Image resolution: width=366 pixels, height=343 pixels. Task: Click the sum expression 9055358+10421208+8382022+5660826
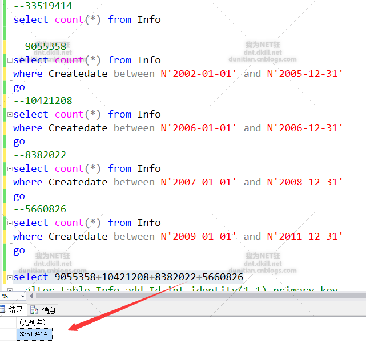149,277
